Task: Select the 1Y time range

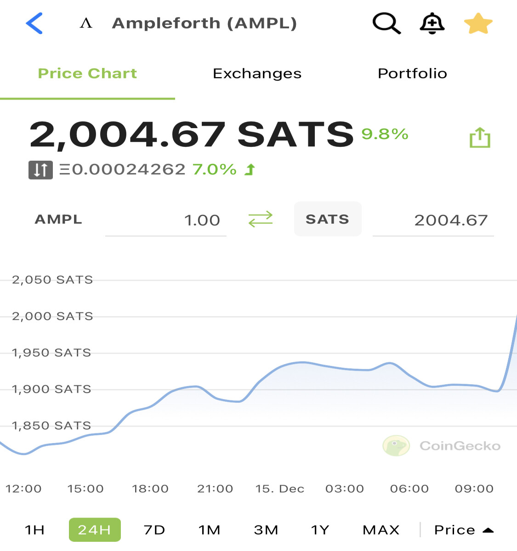Action: click(x=320, y=530)
